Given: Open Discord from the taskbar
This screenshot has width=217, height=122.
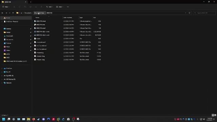Looking at the screenshot, I should tap(43, 119).
